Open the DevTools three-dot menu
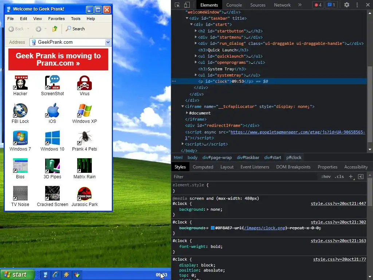The width and height of the screenshot is (373, 280). pos(357,5)
